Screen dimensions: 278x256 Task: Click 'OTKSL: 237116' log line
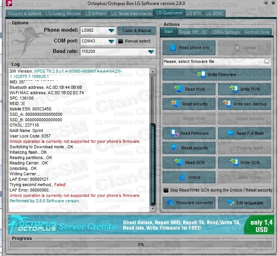[x=24, y=125]
